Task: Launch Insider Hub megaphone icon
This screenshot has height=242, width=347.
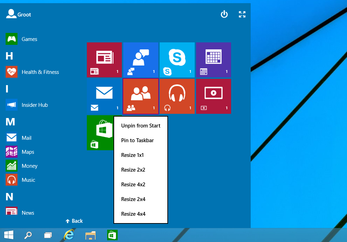Action: (12, 105)
